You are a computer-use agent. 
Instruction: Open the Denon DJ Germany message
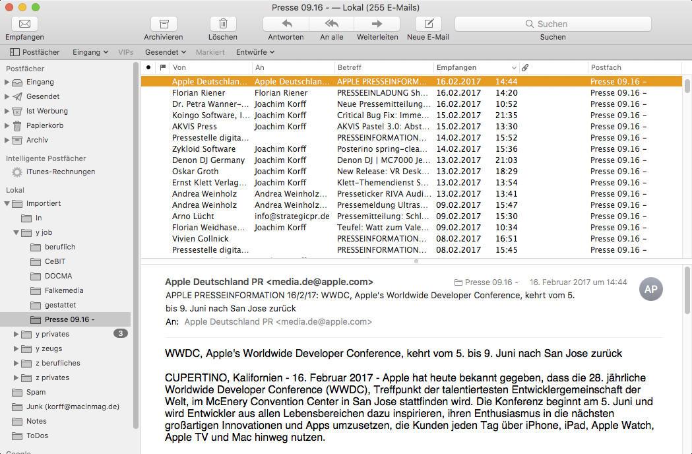tap(412, 160)
